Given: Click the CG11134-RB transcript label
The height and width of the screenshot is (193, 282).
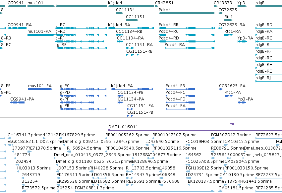Looking at the screenshot, I should [x=129, y=31].
